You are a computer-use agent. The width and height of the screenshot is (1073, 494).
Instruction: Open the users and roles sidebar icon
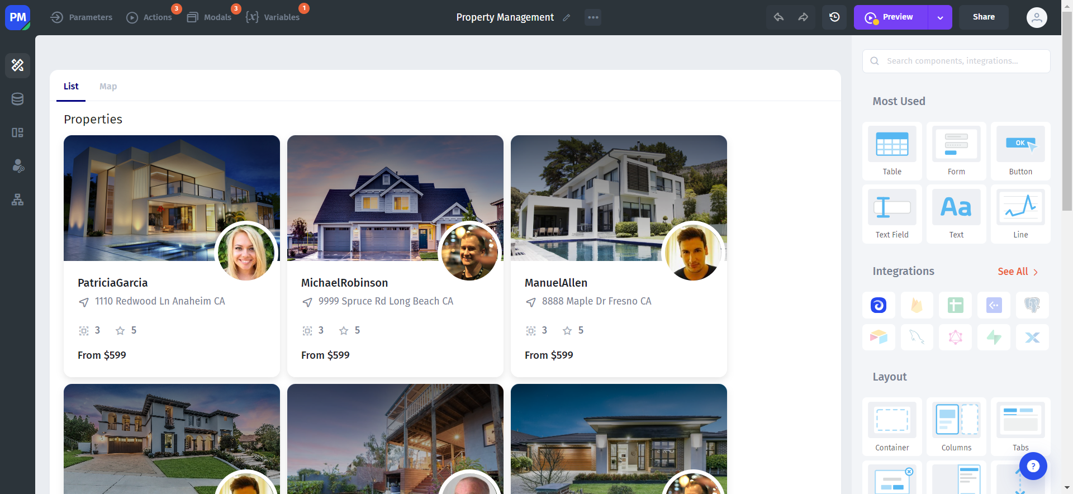coord(17,166)
